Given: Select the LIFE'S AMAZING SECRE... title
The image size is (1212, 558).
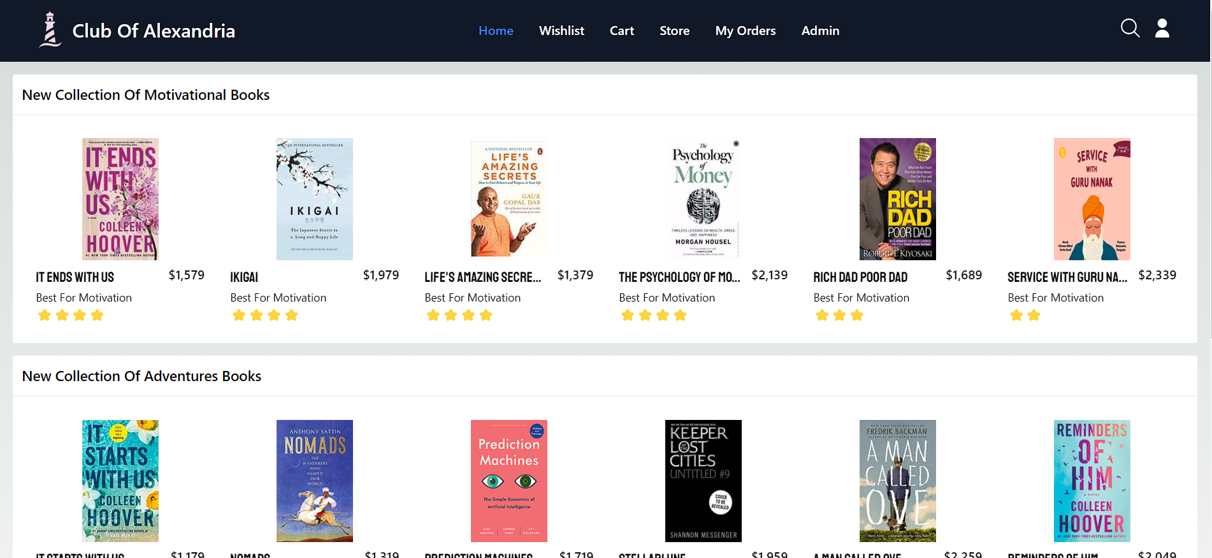Looking at the screenshot, I should click(482, 277).
